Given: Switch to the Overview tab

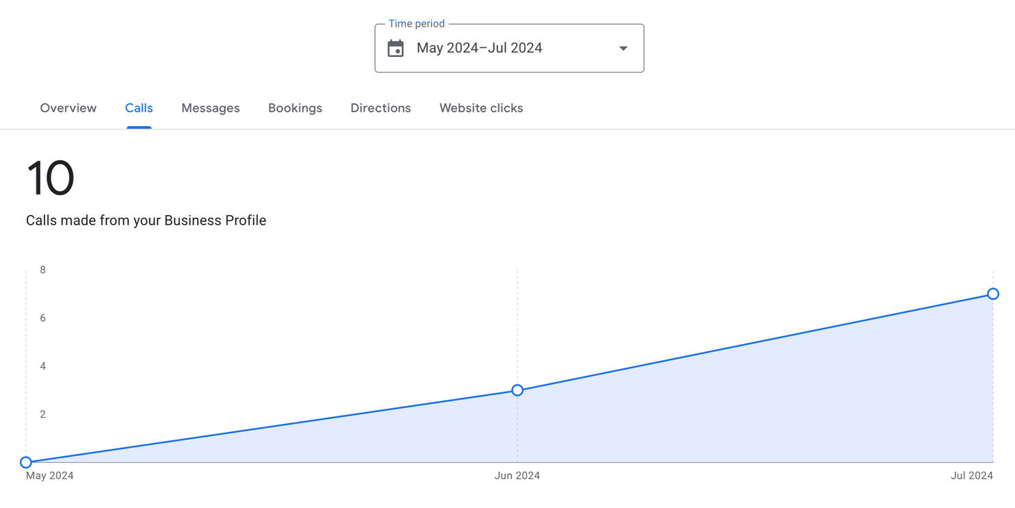Looking at the screenshot, I should [x=68, y=107].
